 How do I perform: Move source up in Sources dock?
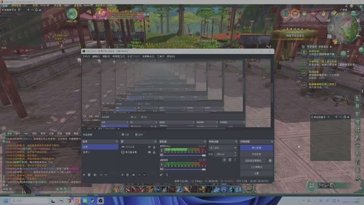click(x=139, y=175)
